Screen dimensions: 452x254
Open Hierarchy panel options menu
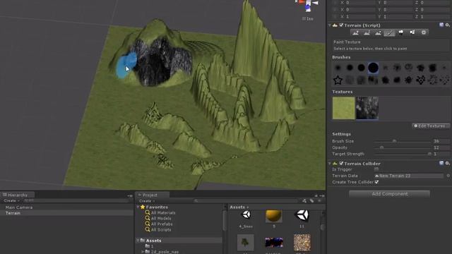pyautogui.click(x=130, y=195)
